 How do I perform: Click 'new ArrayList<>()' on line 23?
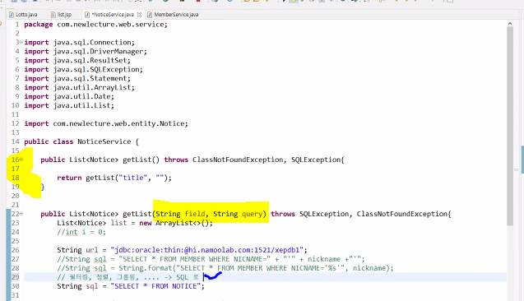175,223
